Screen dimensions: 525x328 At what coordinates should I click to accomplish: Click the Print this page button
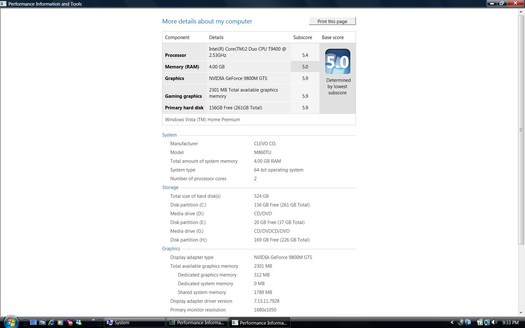[x=332, y=21]
